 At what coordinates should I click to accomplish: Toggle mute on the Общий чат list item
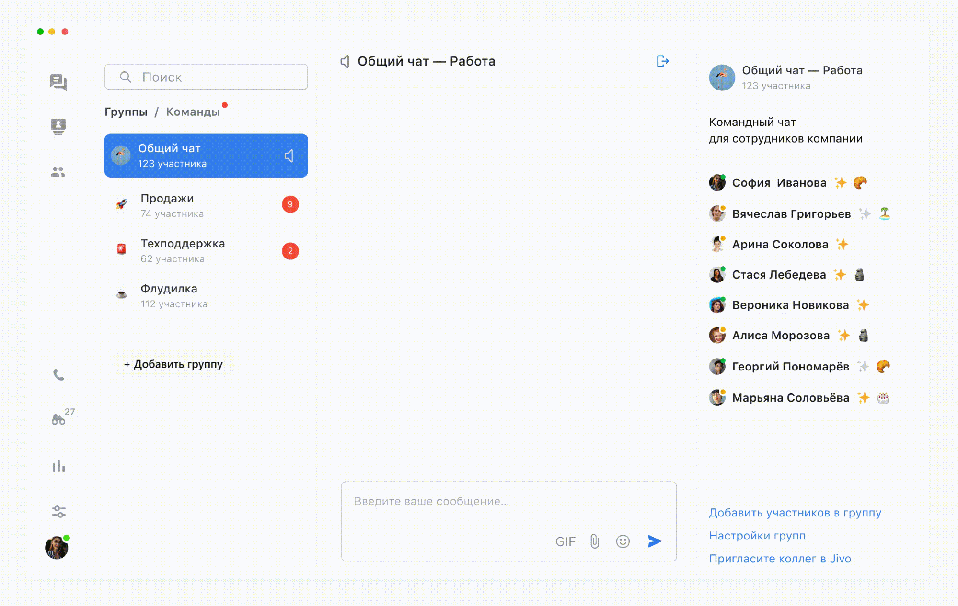(x=289, y=156)
